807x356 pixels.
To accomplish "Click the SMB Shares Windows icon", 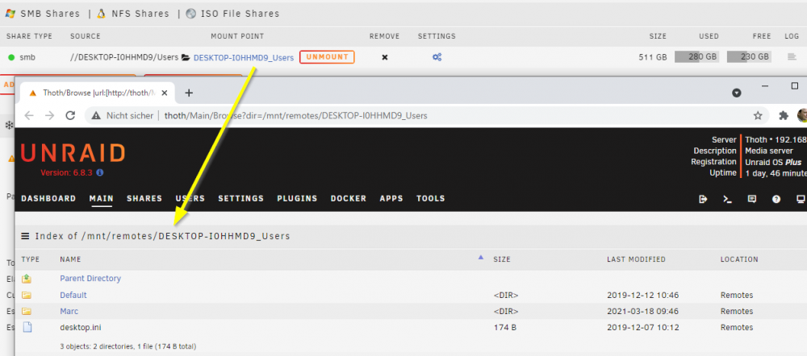I will [10, 14].
